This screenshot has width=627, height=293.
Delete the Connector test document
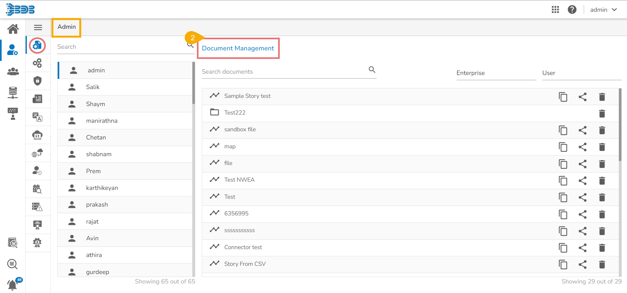602,248
